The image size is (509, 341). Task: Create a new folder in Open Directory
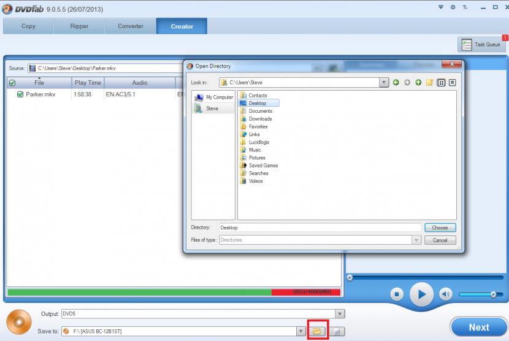[430, 82]
